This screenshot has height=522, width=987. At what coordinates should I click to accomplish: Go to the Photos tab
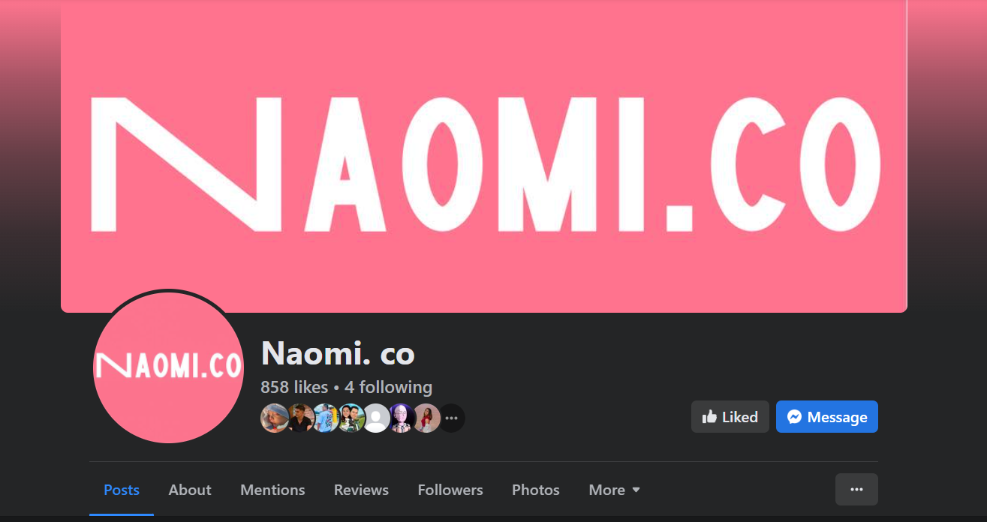tap(536, 490)
